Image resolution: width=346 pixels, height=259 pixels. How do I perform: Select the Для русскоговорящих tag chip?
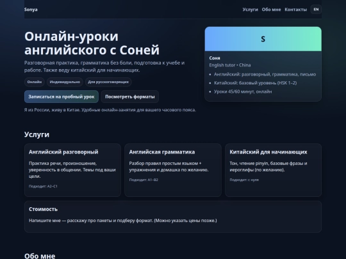(108, 82)
